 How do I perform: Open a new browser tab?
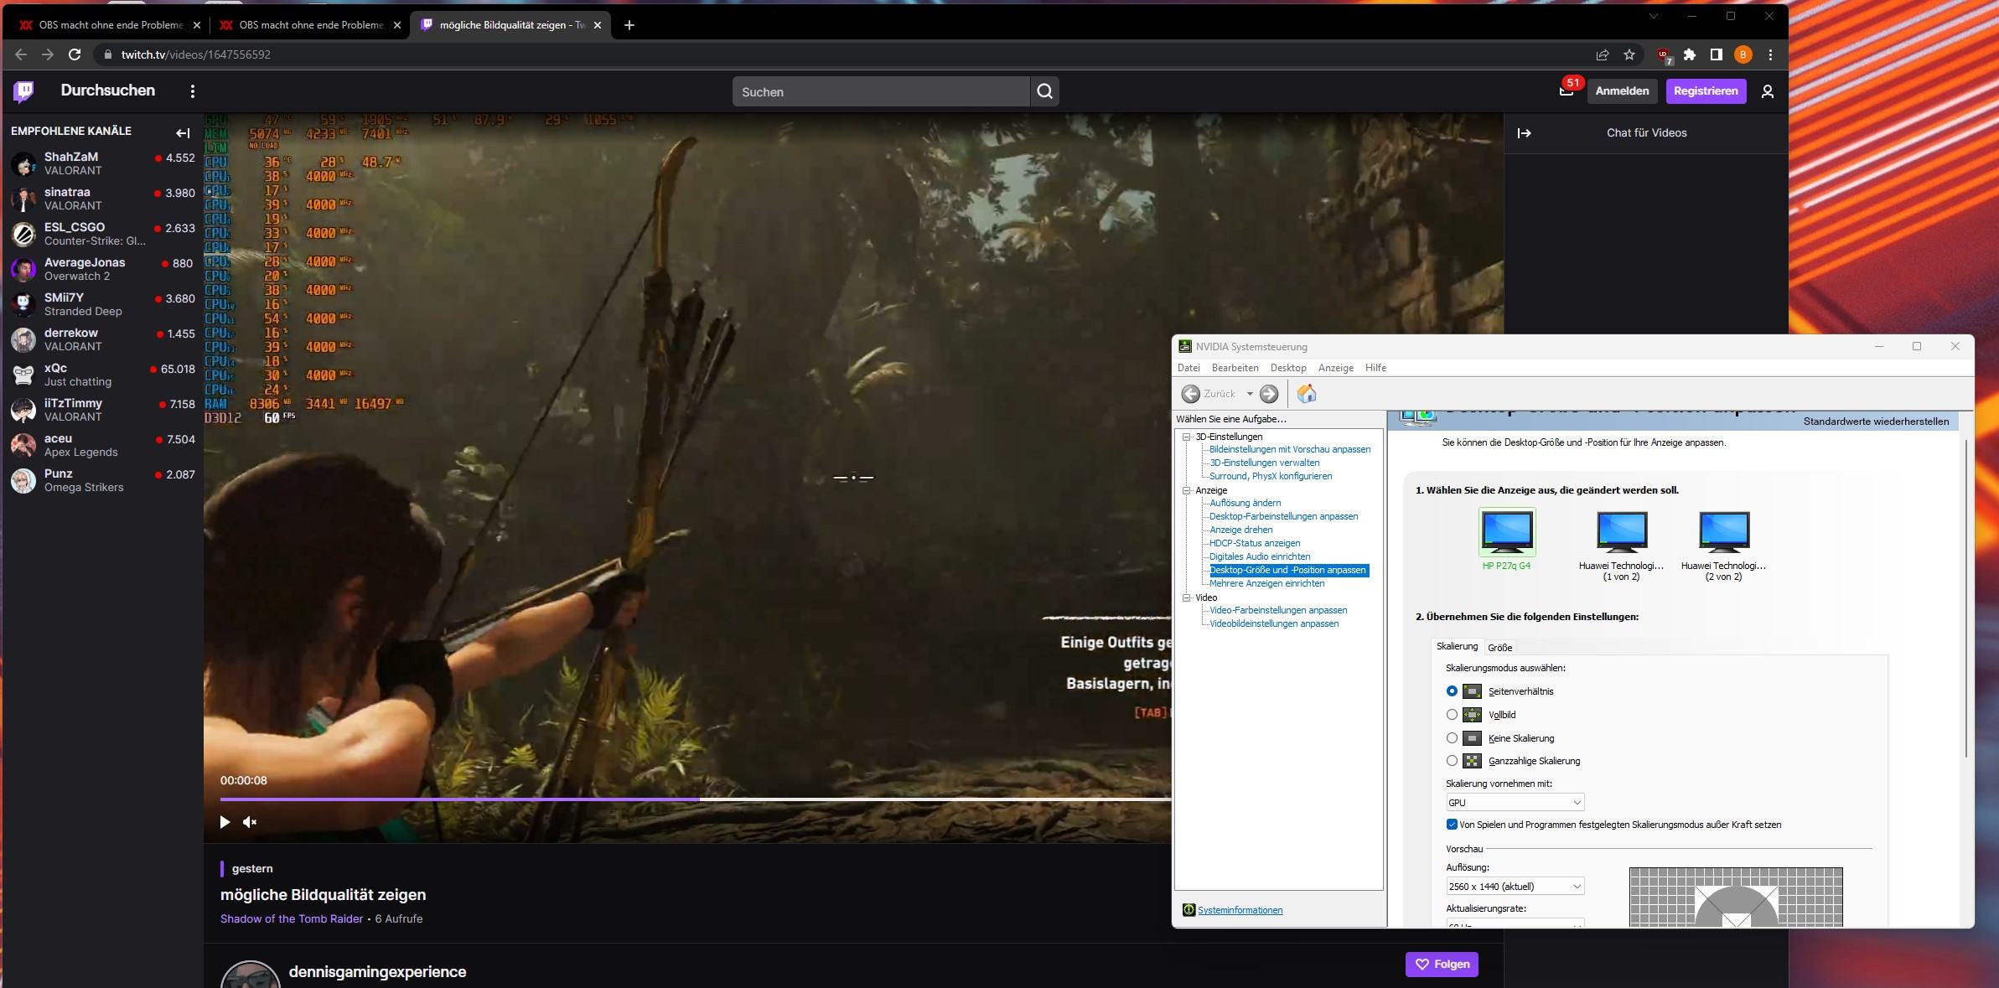629,25
